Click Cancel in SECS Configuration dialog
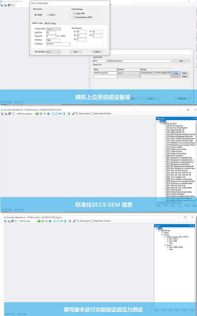197x316 pixels. [97, 52]
